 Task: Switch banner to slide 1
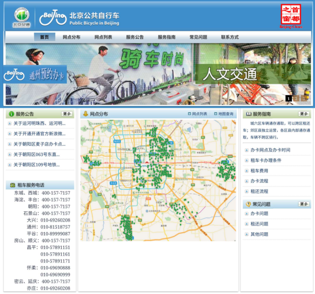[x=288, y=98]
